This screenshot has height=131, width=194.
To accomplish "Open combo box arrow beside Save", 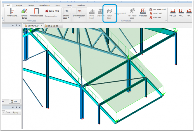I will (x=3, y=112).
